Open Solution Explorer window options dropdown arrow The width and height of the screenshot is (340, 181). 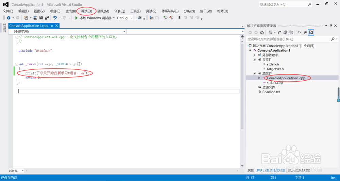[326, 26]
